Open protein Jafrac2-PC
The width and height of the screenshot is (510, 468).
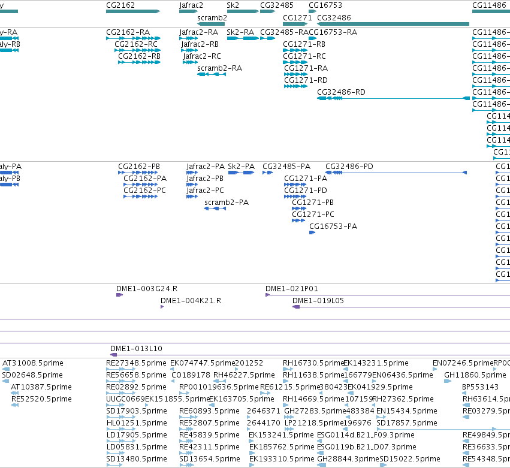(x=192, y=197)
